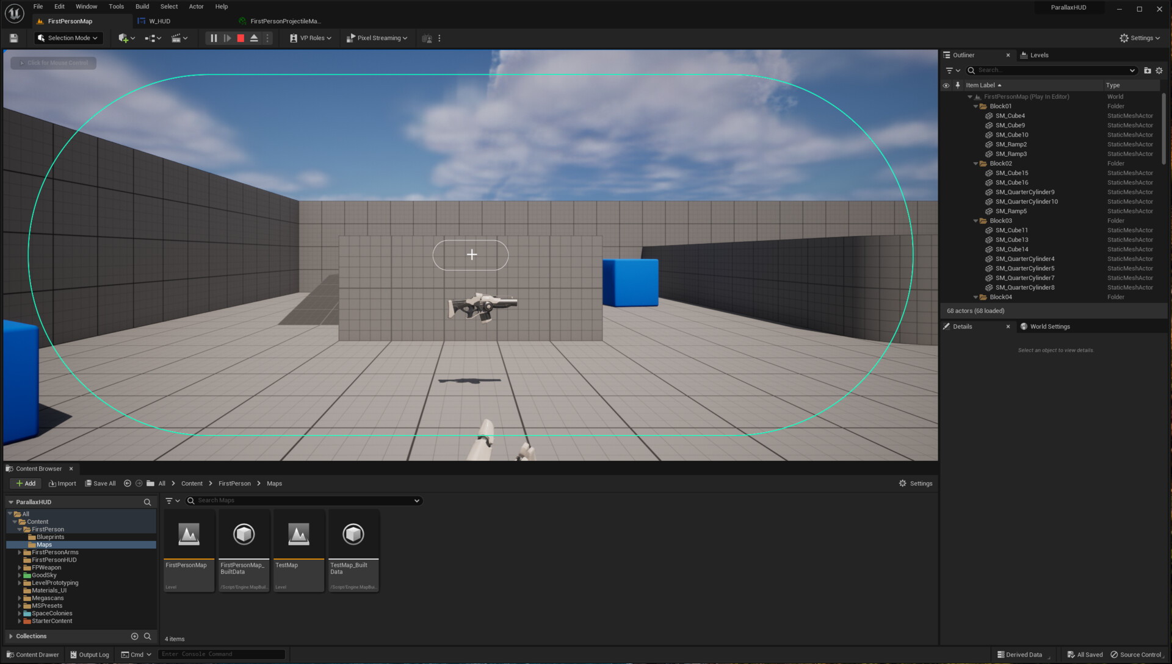Viewport: 1172px width, 664px height.
Task: Open the Build menu
Action: click(x=142, y=6)
